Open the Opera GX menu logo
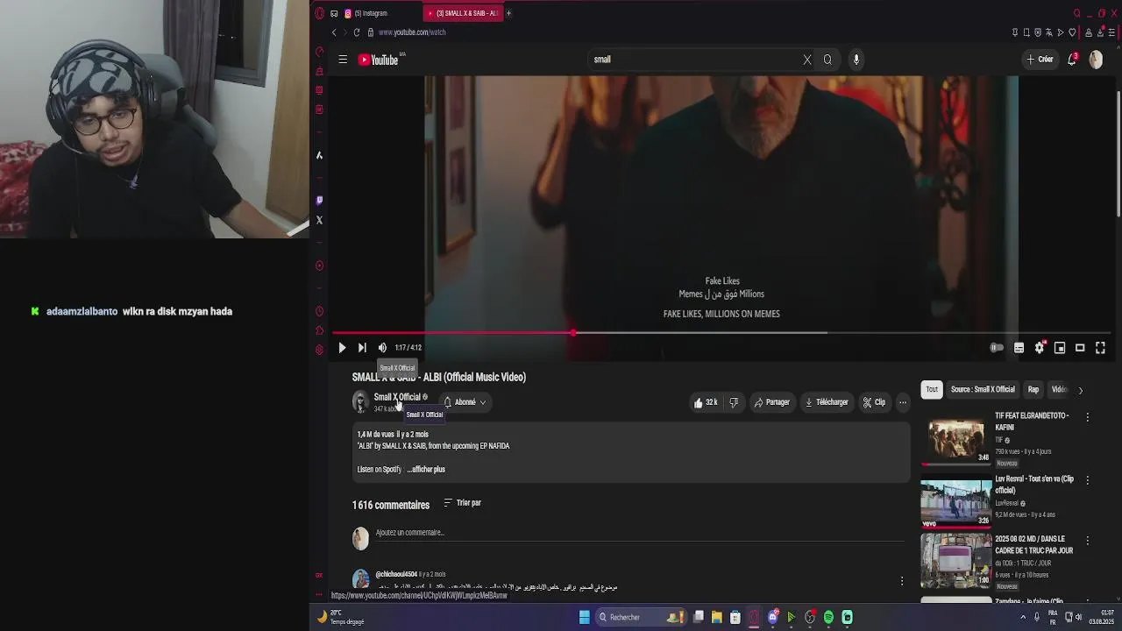 319,13
